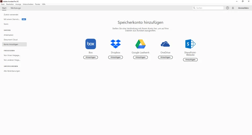Open the Unterschreiben menu
The width and height of the screenshot is (252, 135).
[28, 4]
